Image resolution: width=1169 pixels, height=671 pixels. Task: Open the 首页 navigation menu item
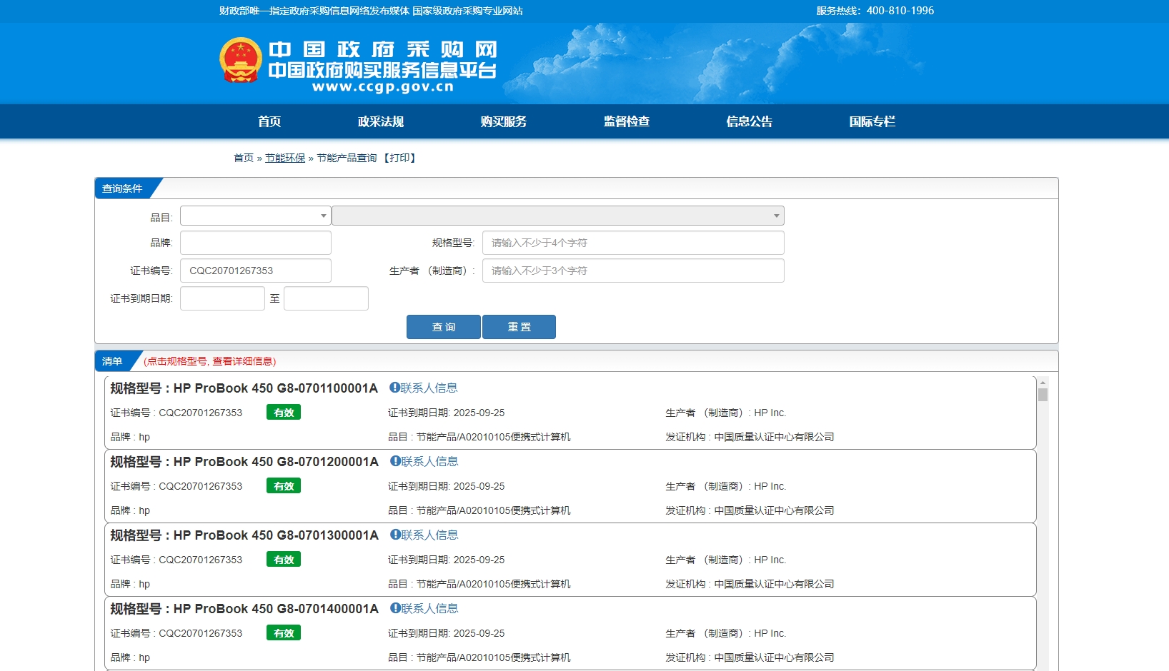269,121
